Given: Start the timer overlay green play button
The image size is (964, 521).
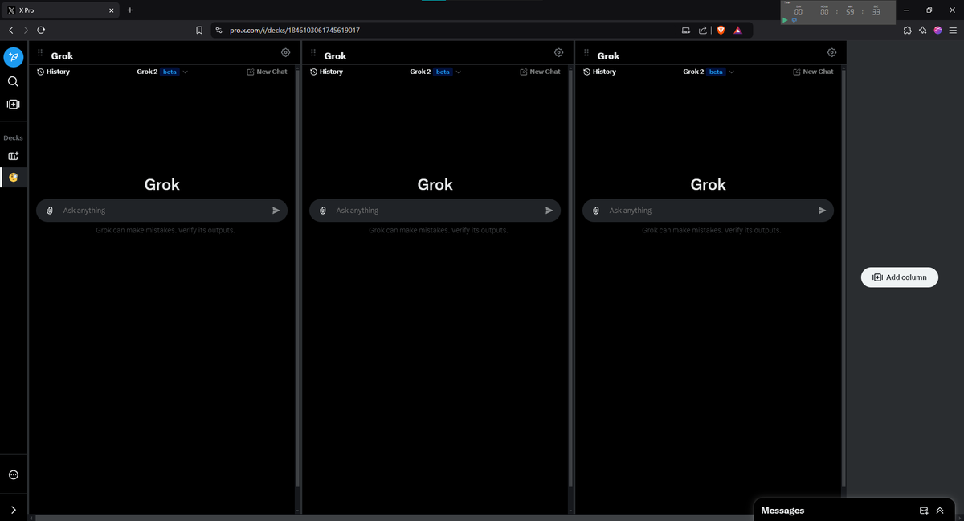Looking at the screenshot, I should tap(785, 20).
